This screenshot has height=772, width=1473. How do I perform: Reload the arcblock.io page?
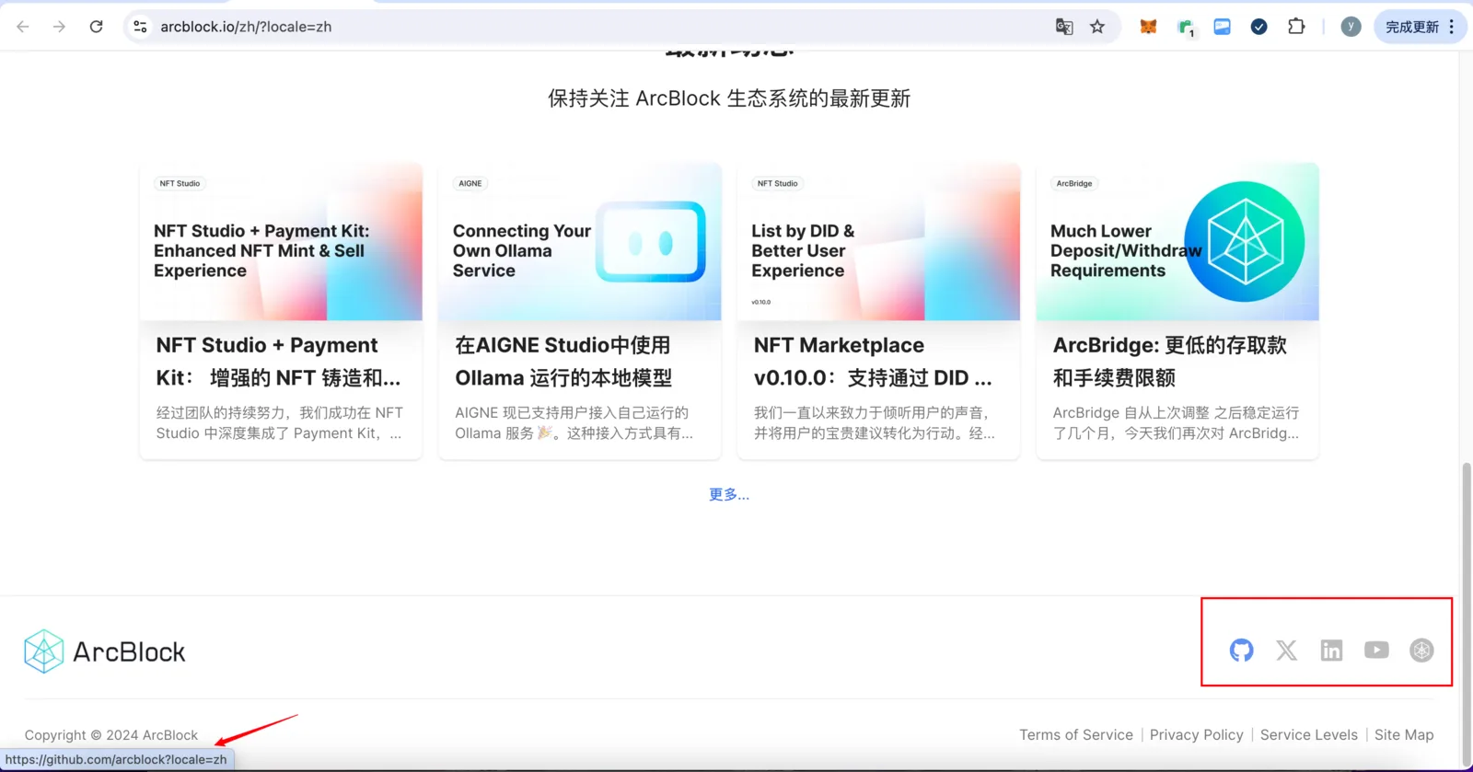click(96, 27)
